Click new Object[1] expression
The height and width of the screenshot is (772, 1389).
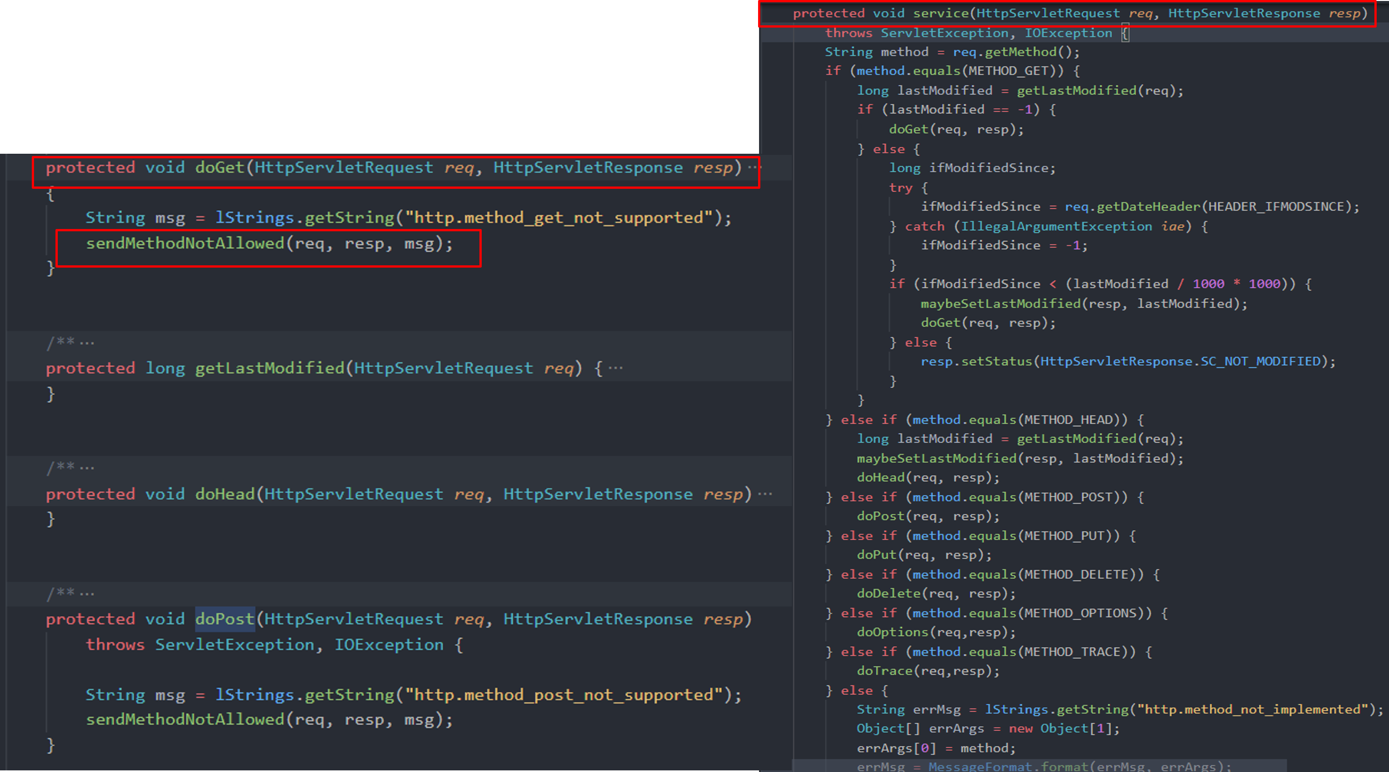tap(1060, 728)
